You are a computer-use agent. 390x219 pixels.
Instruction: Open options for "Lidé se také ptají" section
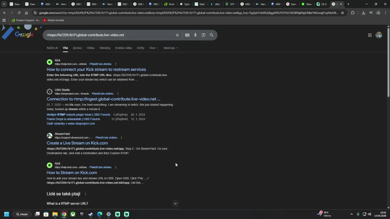(85, 194)
